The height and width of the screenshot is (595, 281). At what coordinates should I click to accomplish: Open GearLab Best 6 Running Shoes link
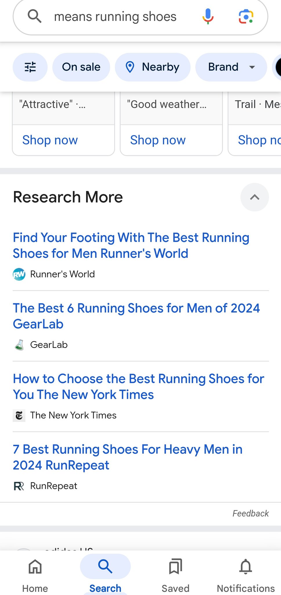point(136,316)
